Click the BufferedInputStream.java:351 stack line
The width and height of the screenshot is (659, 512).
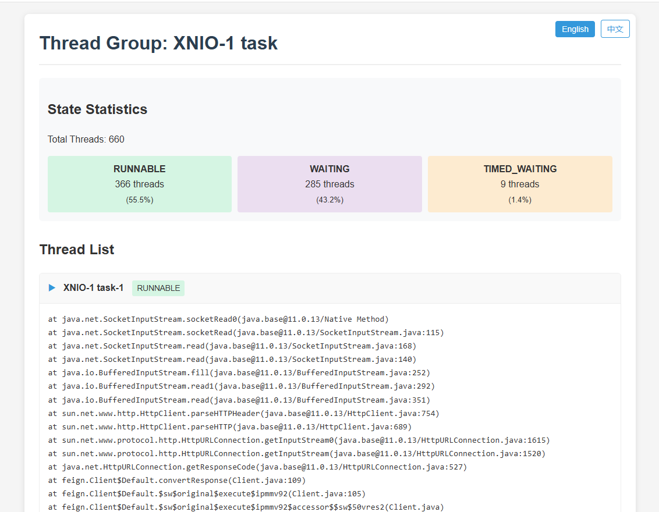[239, 400]
